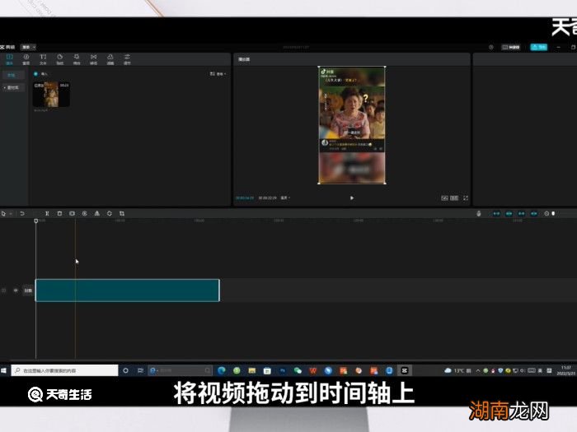Screen dimensions: 577x432
Task: Toggle auto snapping
Action: coord(509,213)
